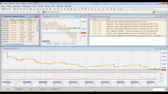Open Чат с брокером
Screen dimensions: 168x94
coord(160,12)
